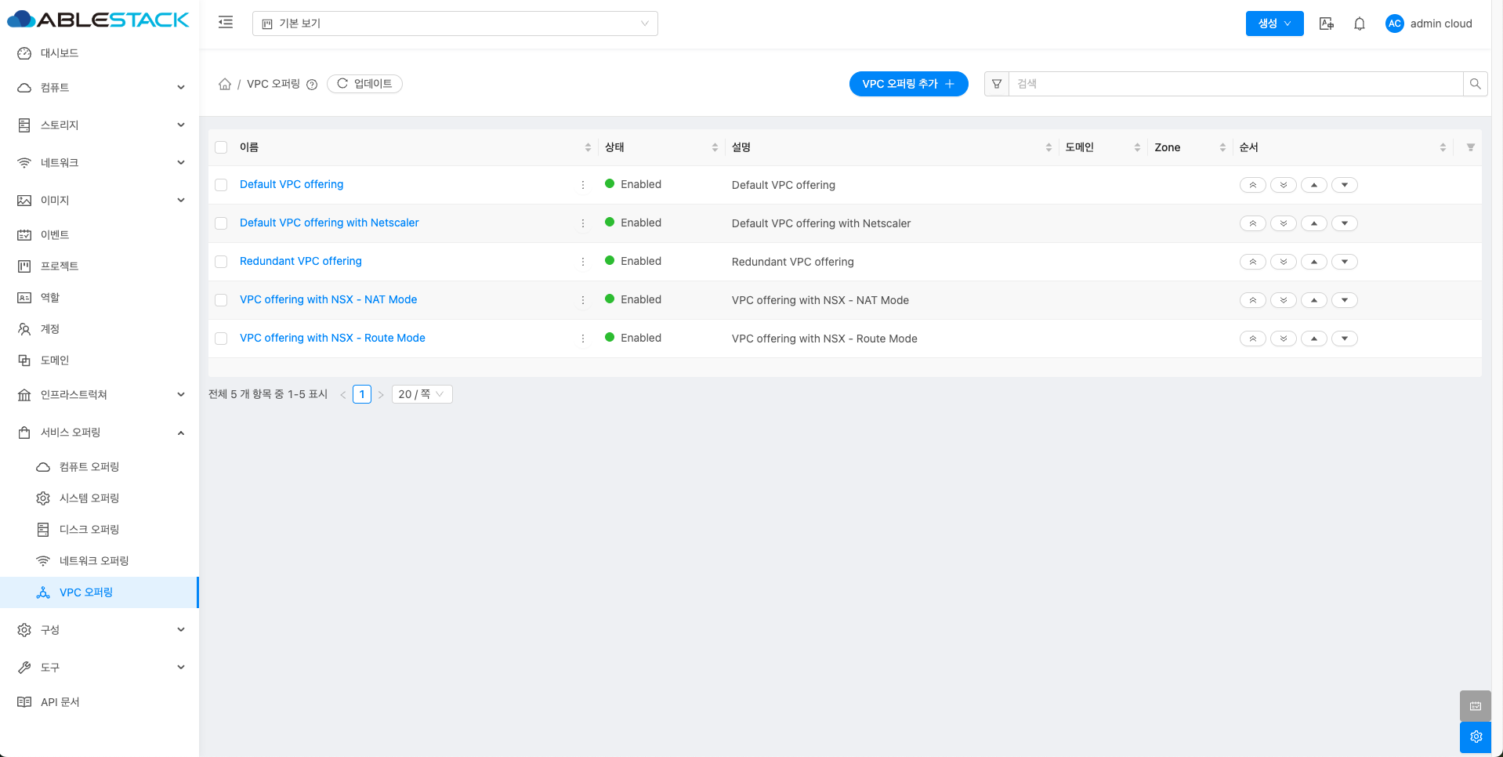Click the VPC 오퍼링 추가 button
Image resolution: width=1503 pixels, height=757 pixels.
point(908,84)
